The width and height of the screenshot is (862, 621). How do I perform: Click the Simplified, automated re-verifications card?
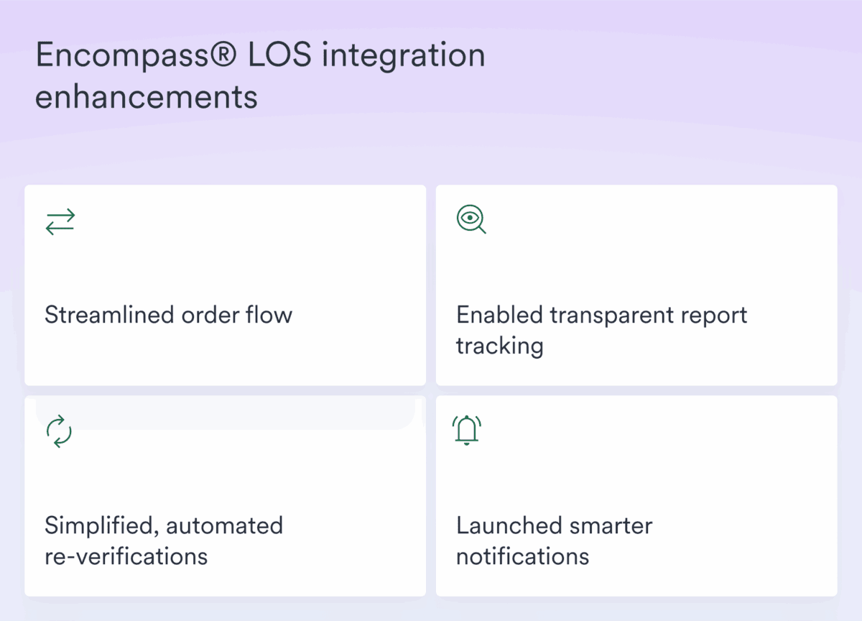(225, 496)
